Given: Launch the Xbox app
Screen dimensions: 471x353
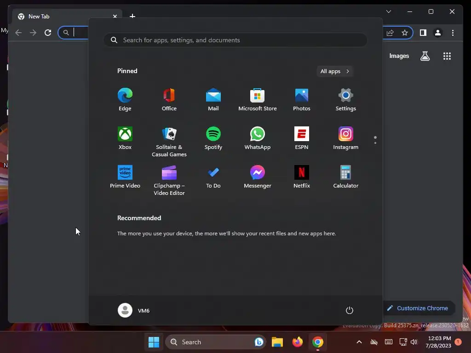Looking at the screenshot, I should [x=125, y=138].
